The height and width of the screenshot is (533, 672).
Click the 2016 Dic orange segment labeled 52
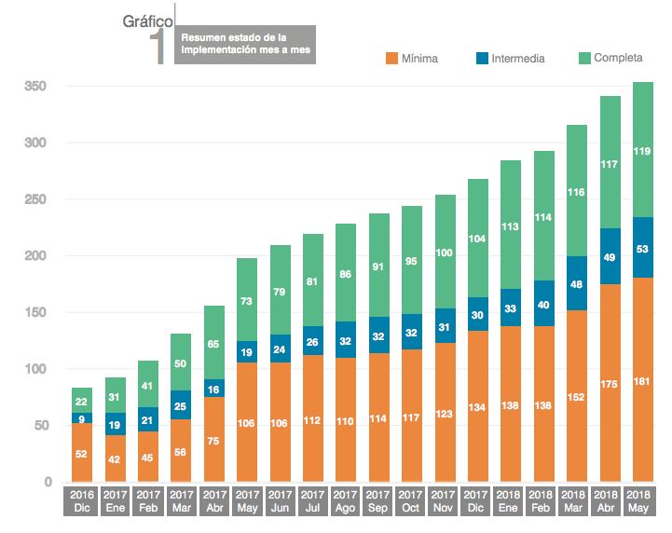click(82, 452)
